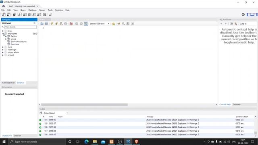Beautify the SQL script

pyautogui.click(x=119, y=24)
